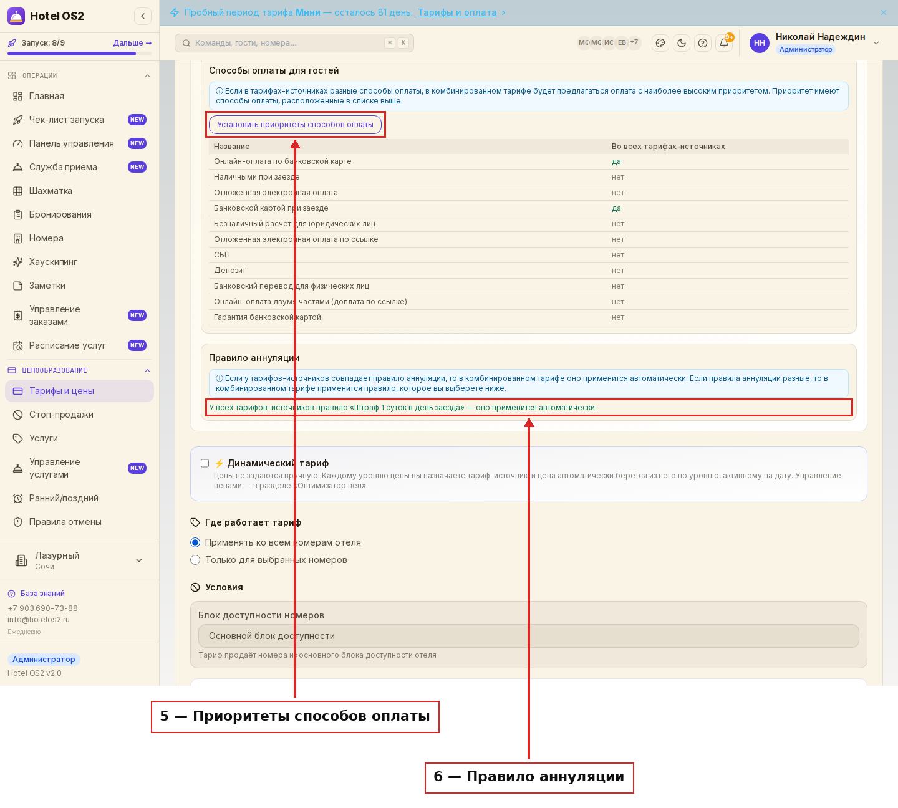Click the Hotel OS2 logo icon

pyautogui.click(x=16, y=16)
